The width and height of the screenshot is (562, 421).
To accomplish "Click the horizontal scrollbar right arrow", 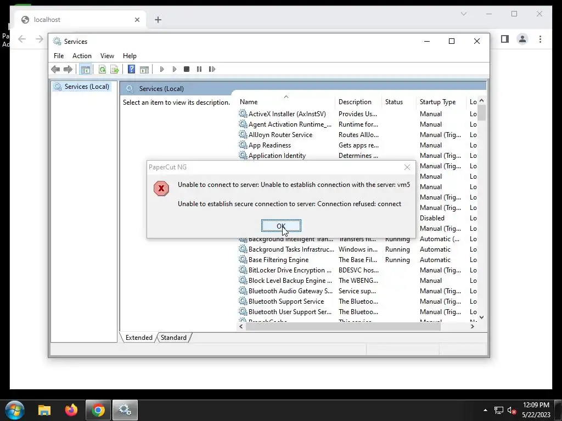I will coord(473,326).
